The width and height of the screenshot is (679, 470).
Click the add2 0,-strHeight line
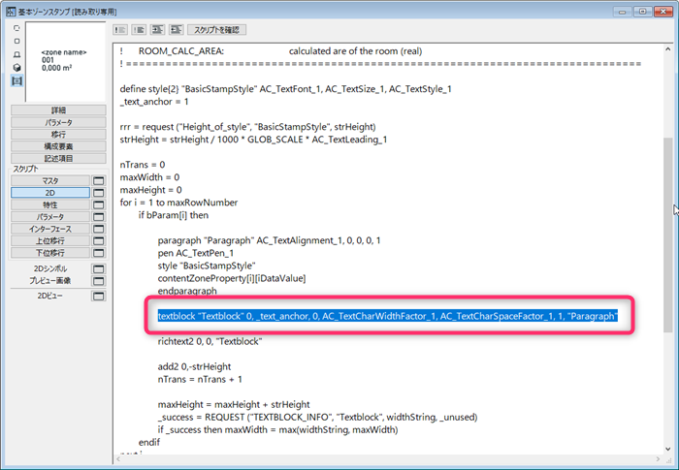(x=194, y=366)
